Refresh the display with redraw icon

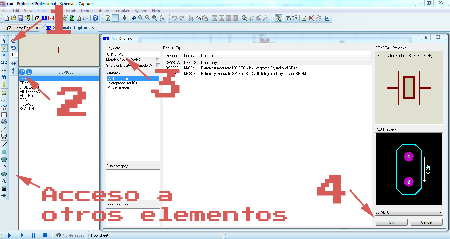pos(108,18)
